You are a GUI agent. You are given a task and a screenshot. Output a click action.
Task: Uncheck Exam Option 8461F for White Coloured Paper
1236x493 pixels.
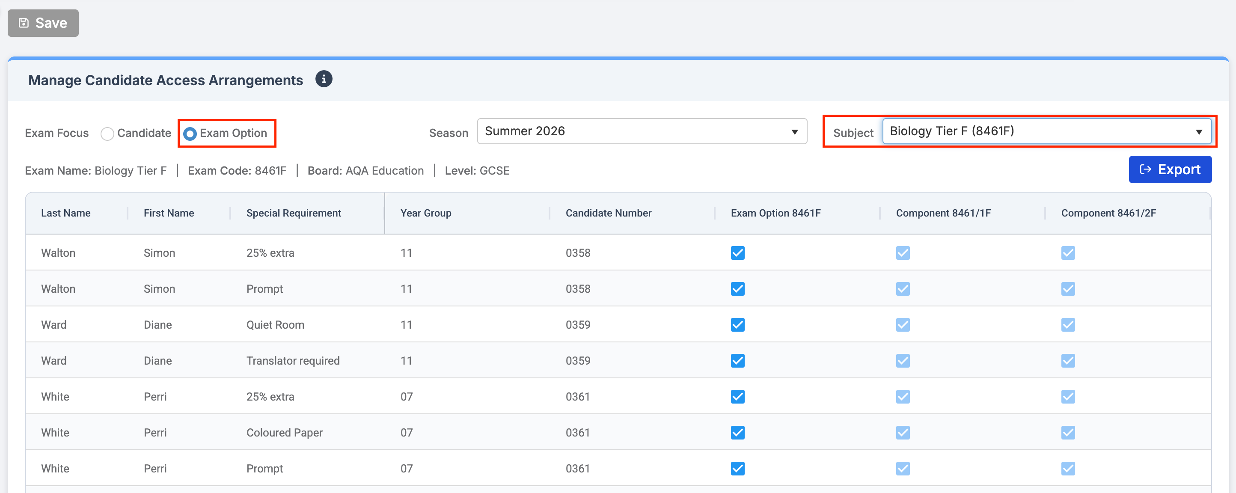pos(737,433)
